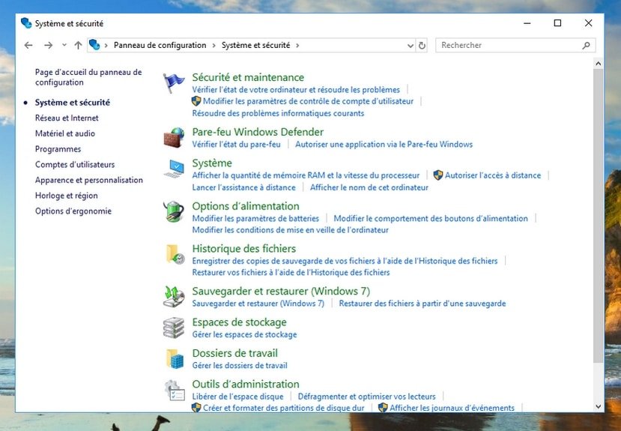The height and width of the screenshot is (431, 621).
Task: Click the Sécurité et maintenance flag icon
Action: point(174,82)
